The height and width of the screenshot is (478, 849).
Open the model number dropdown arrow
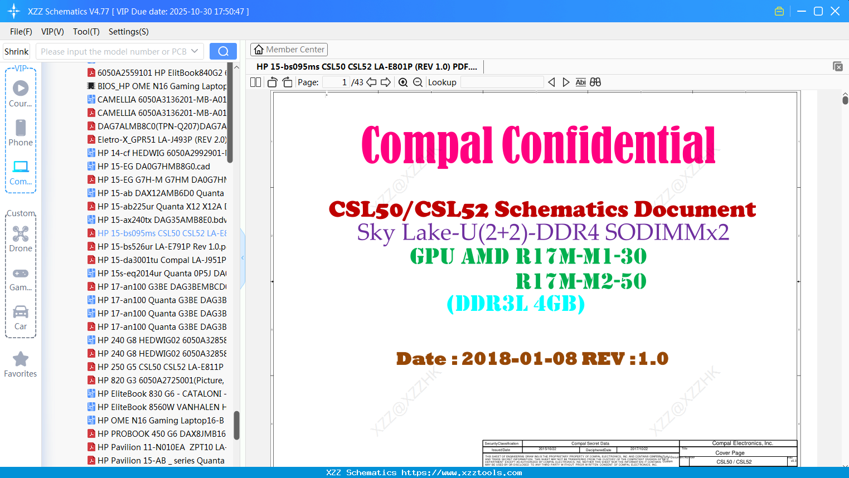pyautogui.click(x=195, y=51)
